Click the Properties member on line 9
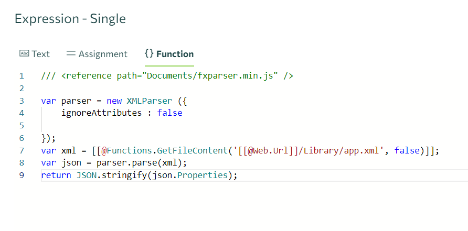468x231 pixels. click(201, 175)
